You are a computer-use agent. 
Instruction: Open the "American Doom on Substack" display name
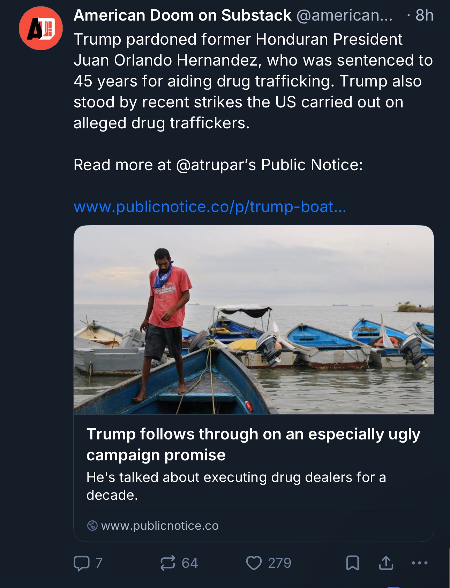pos(182,15)
